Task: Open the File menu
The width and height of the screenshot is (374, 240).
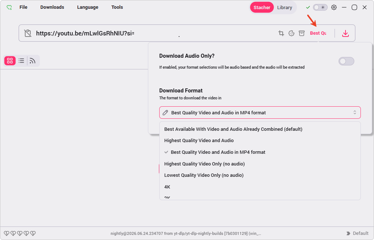Action: click(23, 7)
